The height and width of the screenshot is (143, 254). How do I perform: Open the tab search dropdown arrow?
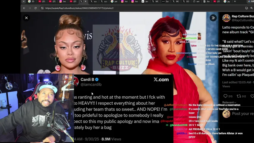click(x=24, y=1)
